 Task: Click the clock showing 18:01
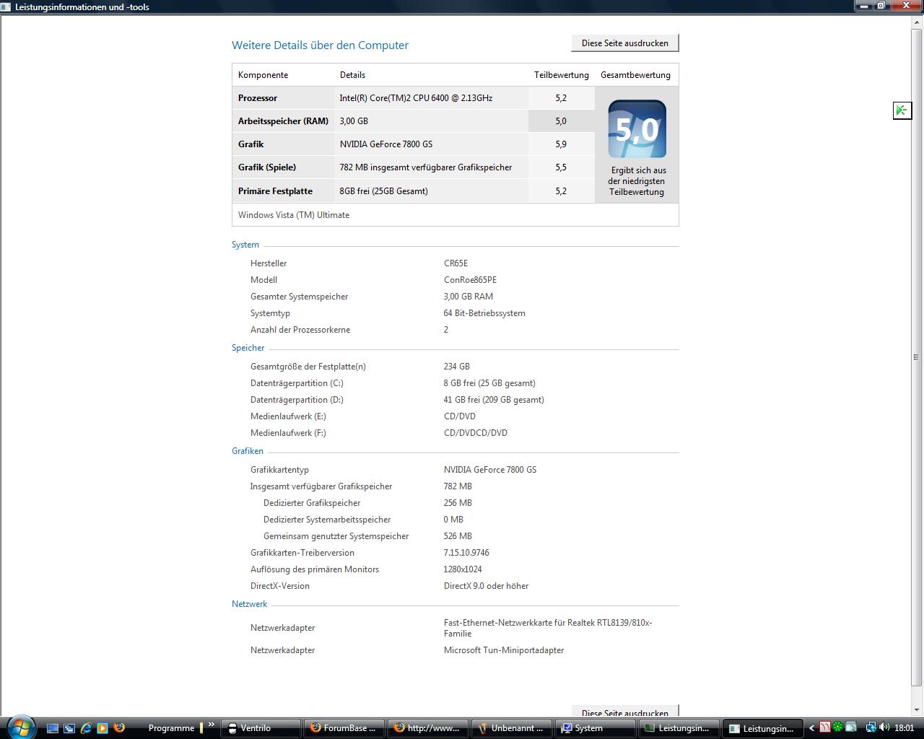(x=904, y=728)
